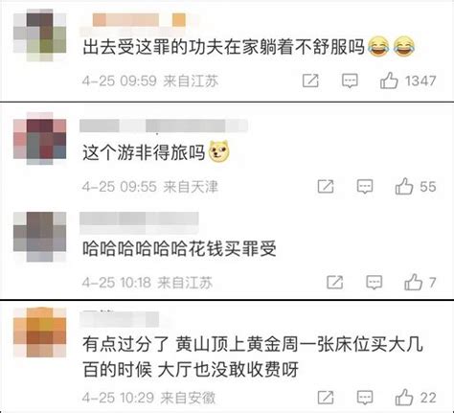Like the 天津 comment with 55 likes
Image resolution: width=454 pixels, height=413 pixels.
point(404,186)
